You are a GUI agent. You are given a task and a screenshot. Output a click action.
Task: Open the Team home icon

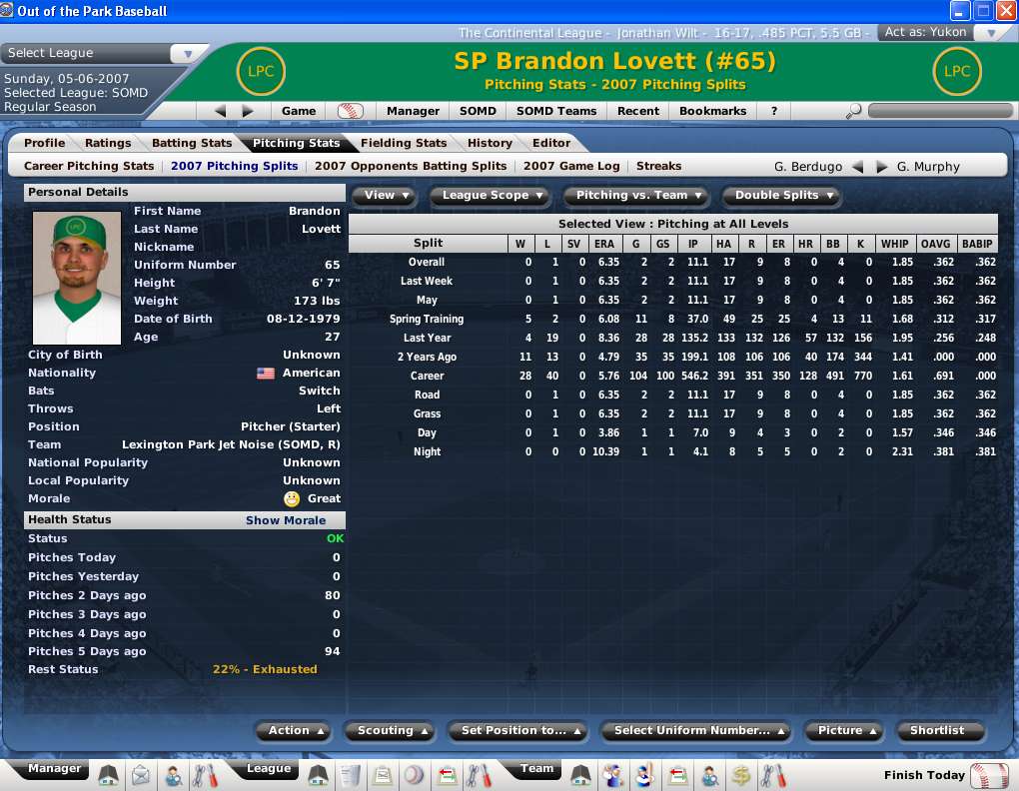(580, 775)
